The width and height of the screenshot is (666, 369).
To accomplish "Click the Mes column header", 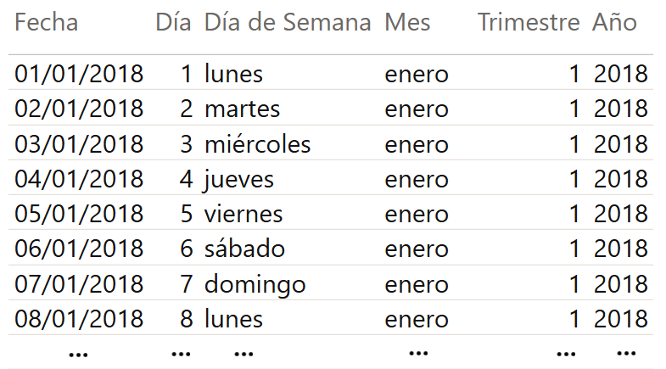I will point(407,23).
